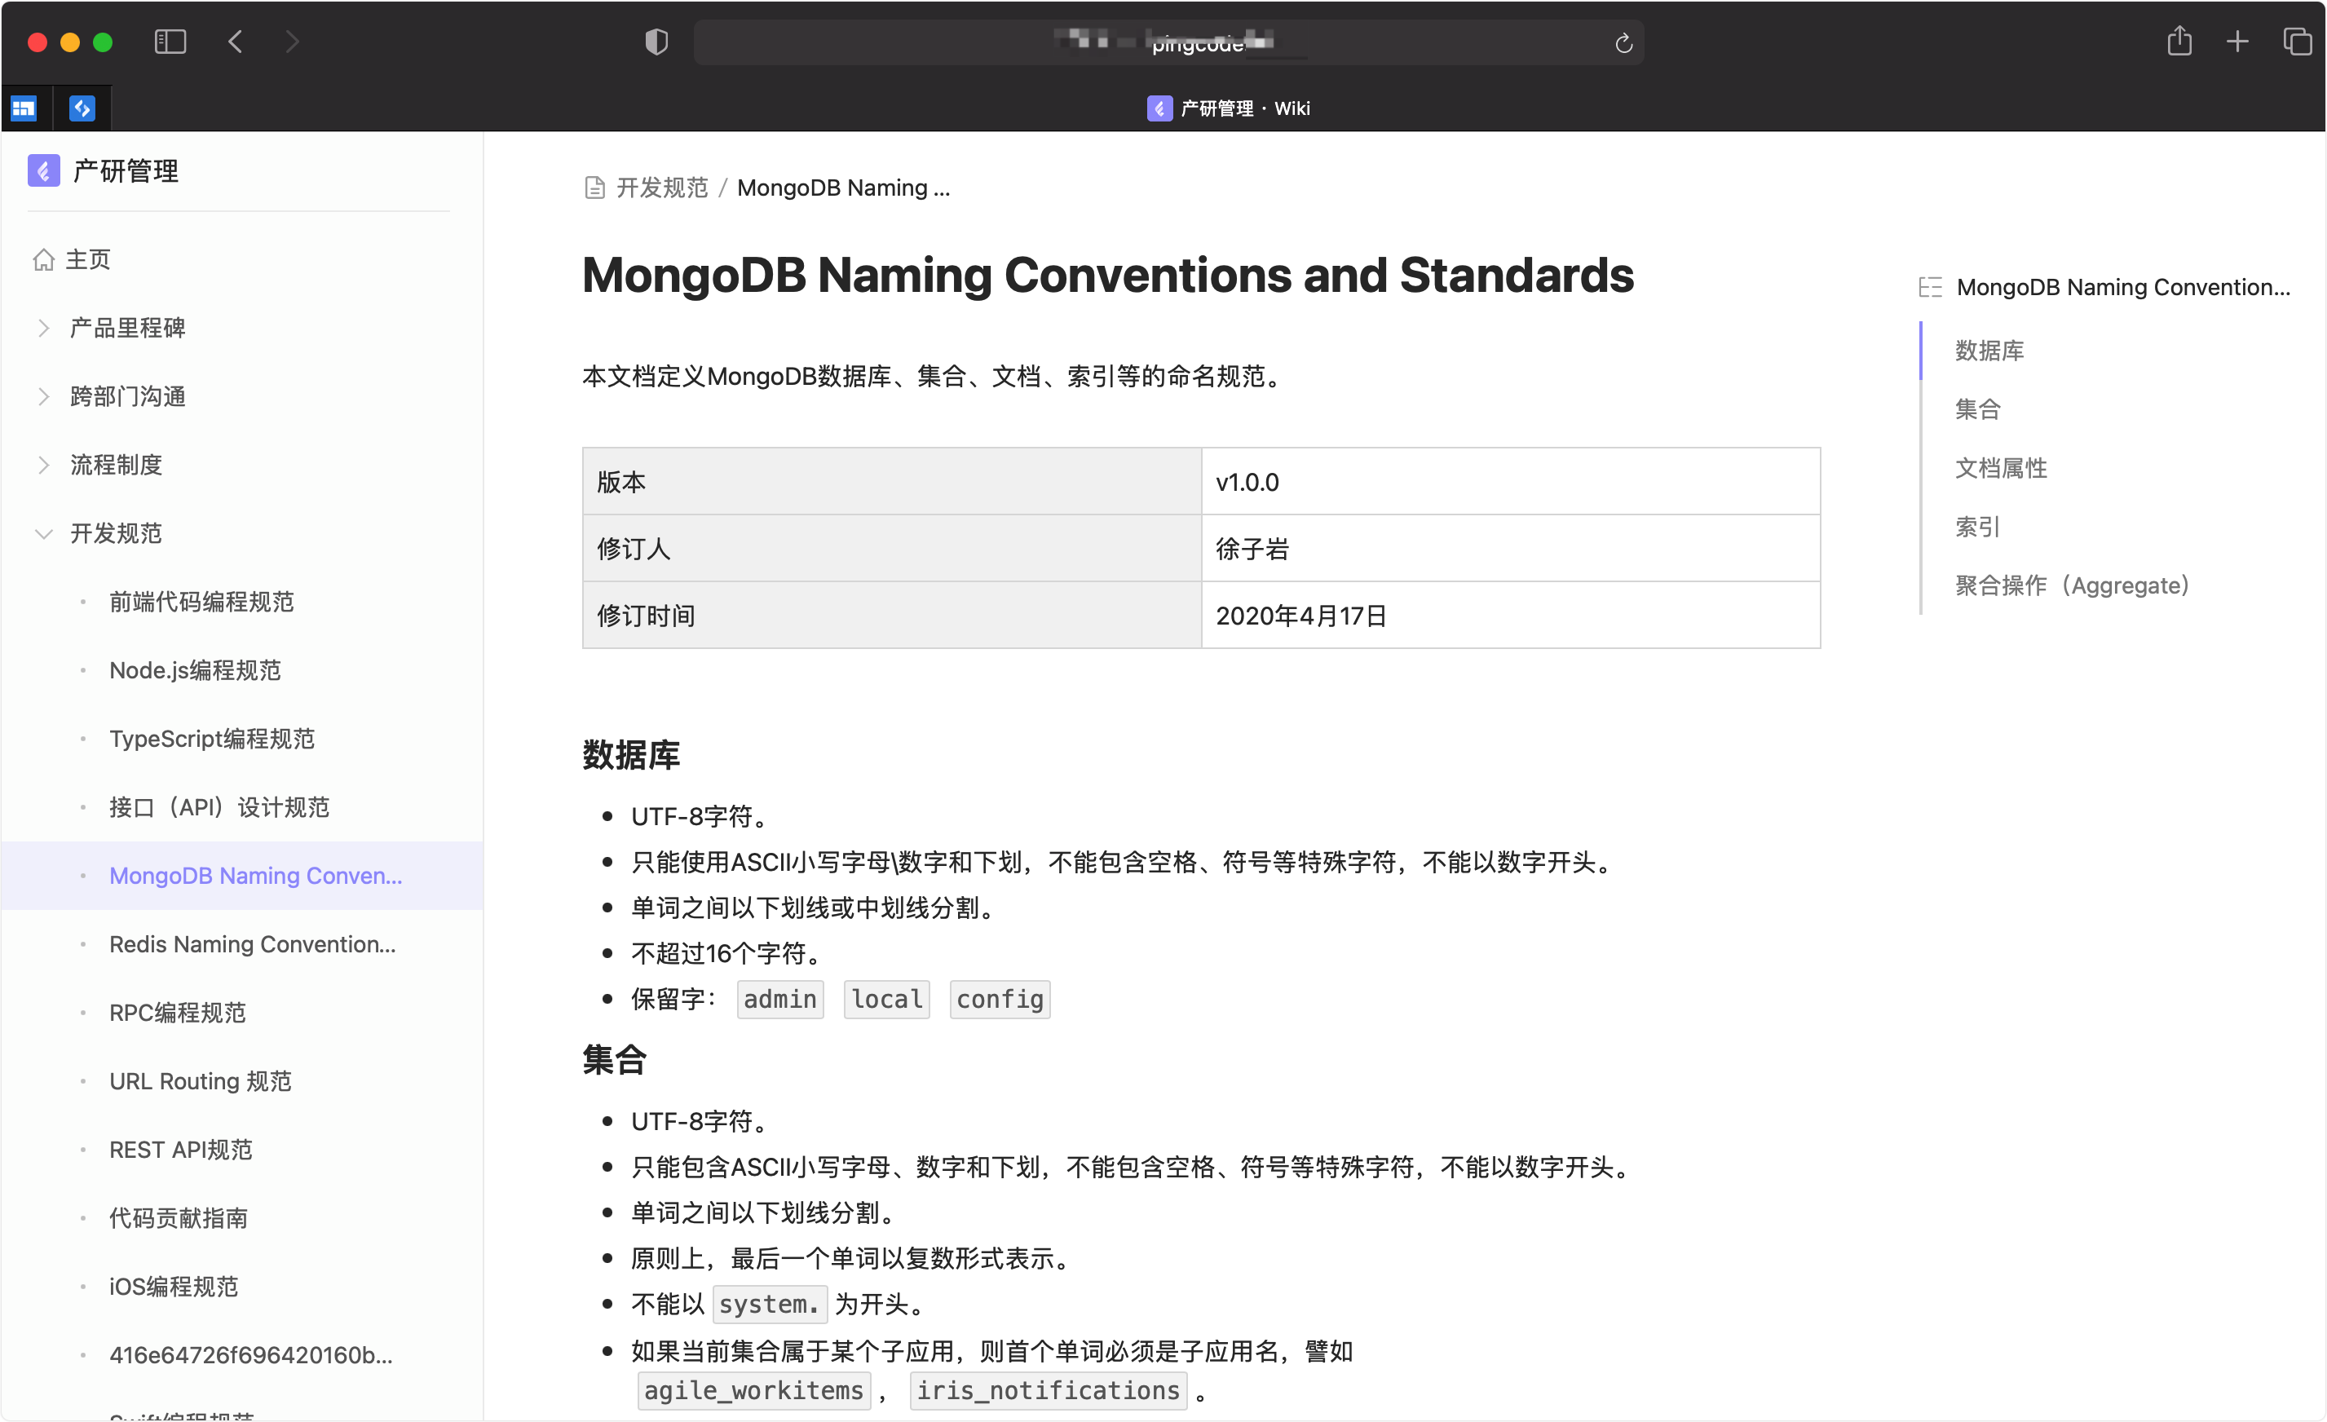Click the local code tag
Image resolution: width=2327 pixels, height=1422 pixels.
click(885, 999)
